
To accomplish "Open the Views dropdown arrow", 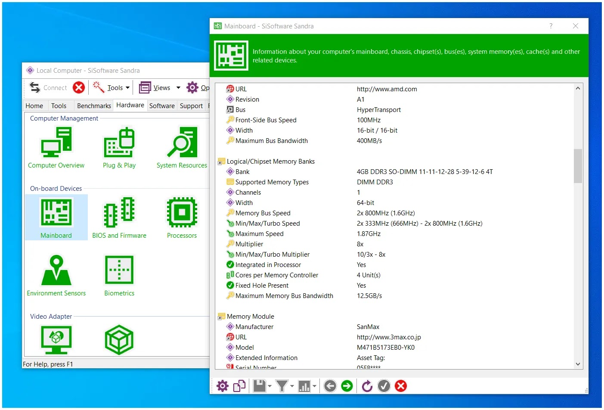I will [178, 87].
